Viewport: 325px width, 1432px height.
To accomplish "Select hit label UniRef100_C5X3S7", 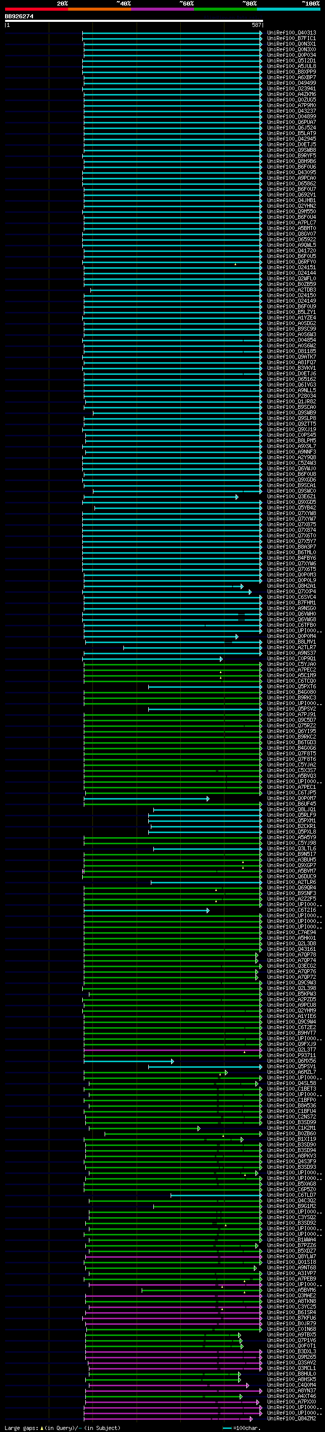I will (291, 771).
